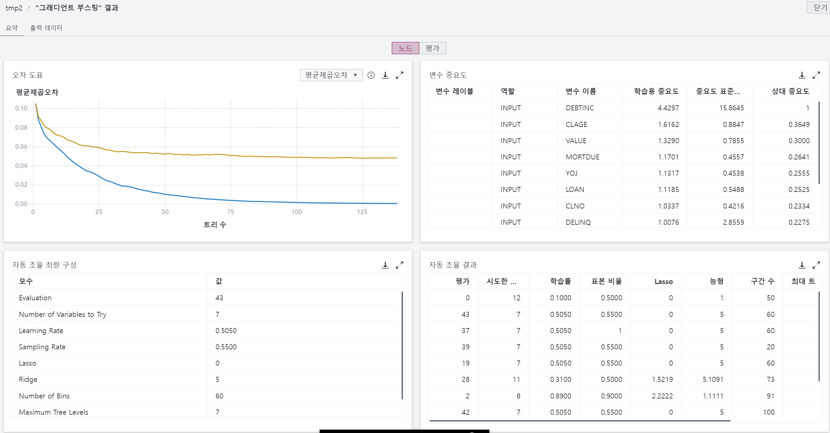This screenshot has width=830, height=433.
Task: Click the horizontal scrollbar under 자동 조율 결과
Action: (x=580, y=421)
